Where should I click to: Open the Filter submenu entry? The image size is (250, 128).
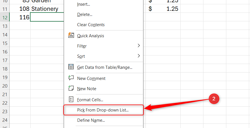[104, 46]
